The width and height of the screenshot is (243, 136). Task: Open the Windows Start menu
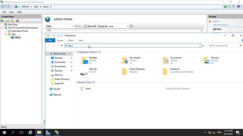4,133
